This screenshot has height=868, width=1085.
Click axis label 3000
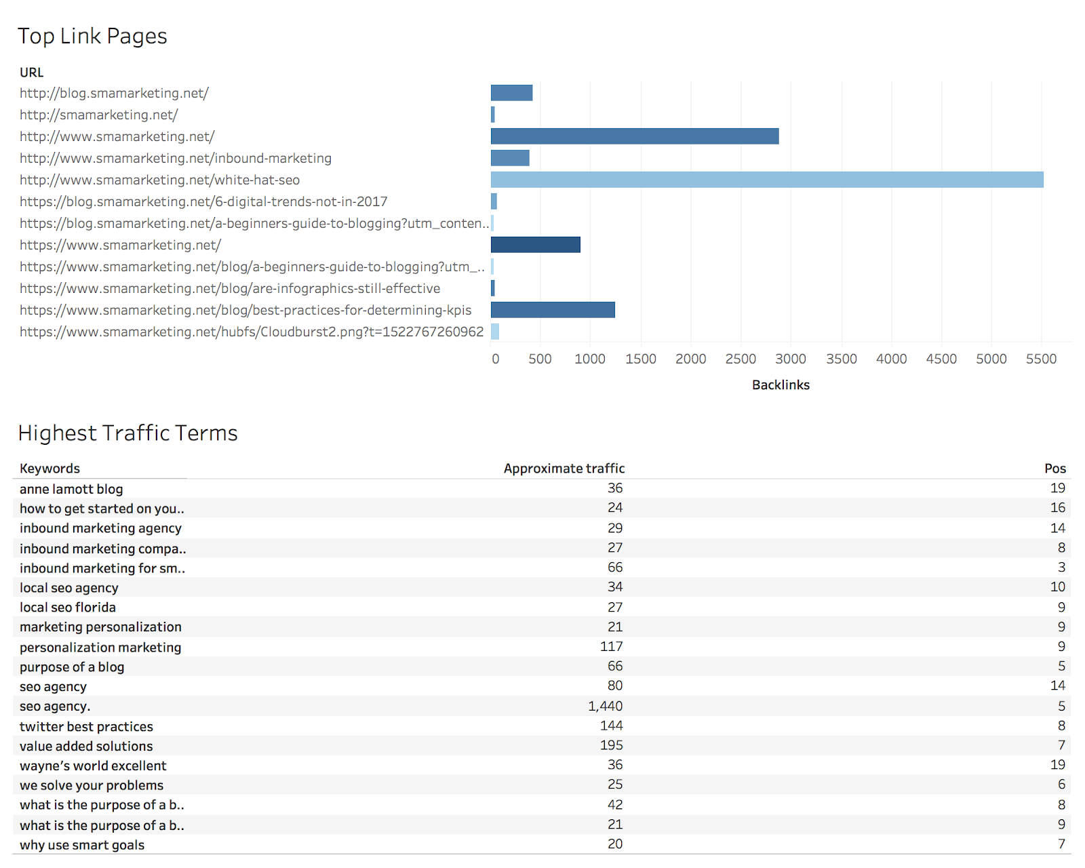(x=791, y=359)
